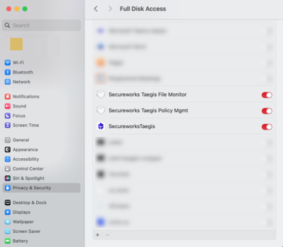Select the Network globe icon
Viewport: 283px width, 247px height.
point(7,82)
